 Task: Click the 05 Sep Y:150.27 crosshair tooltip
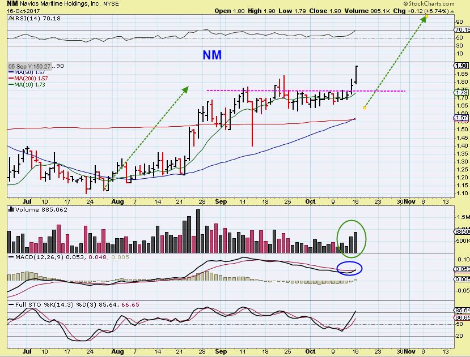[x=29, y=66]
